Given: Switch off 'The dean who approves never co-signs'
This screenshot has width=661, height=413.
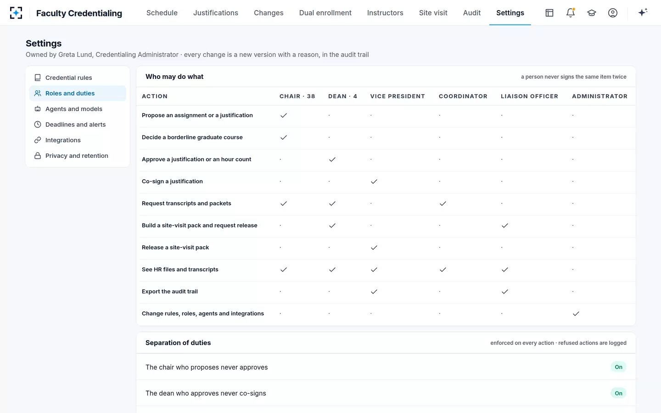Looking at the screenshot, I should [618, 393].
